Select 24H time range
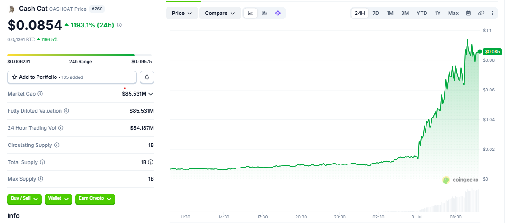The image size is (505, 223). tap(359, 13)
